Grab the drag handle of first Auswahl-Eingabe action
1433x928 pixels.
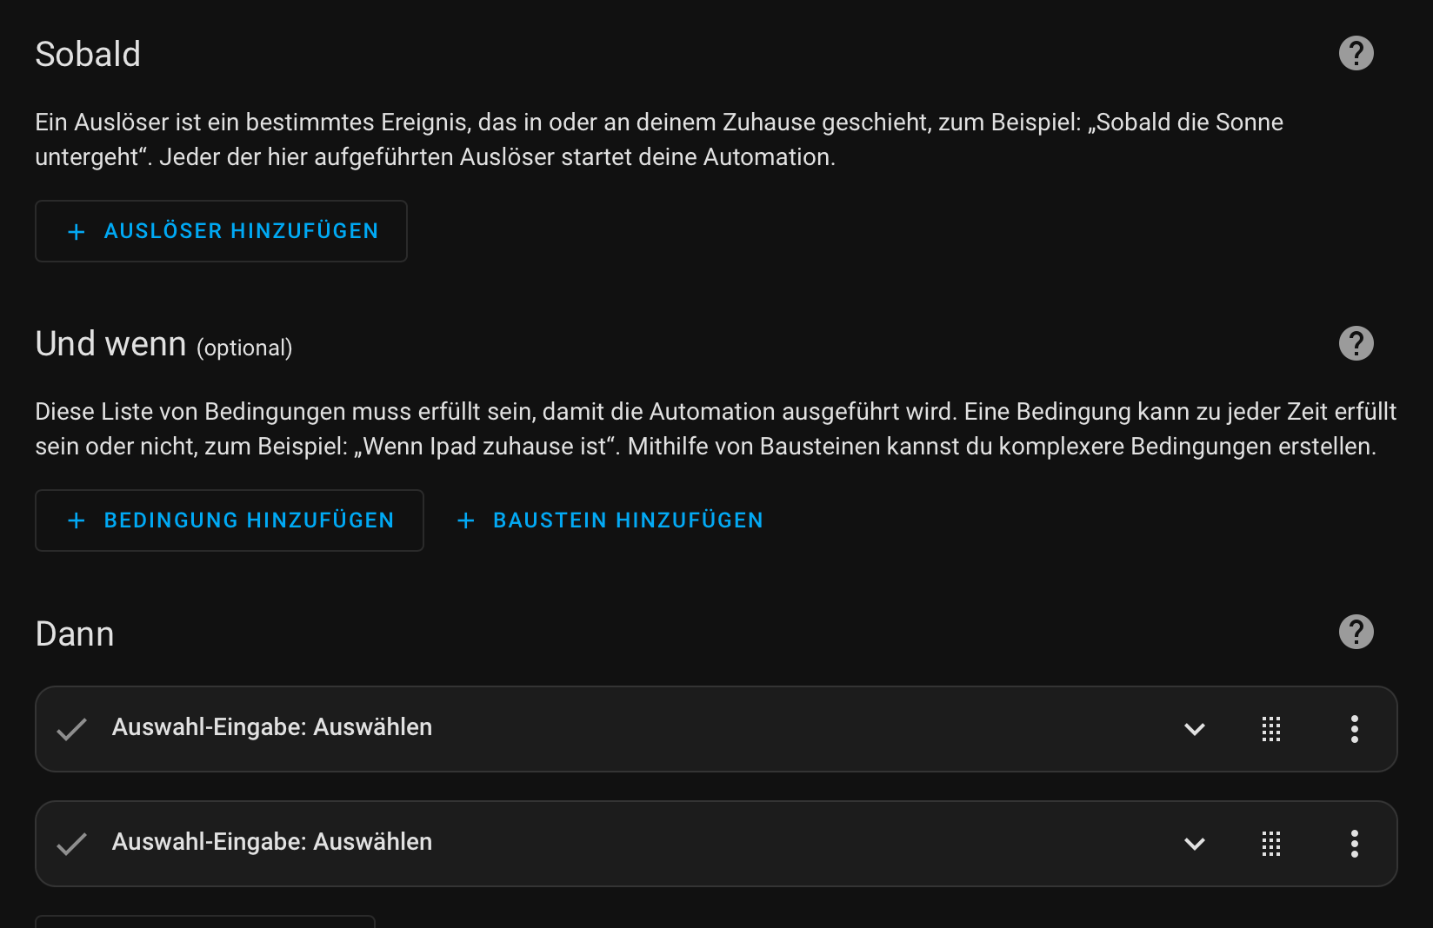(x=1271, y=729)
